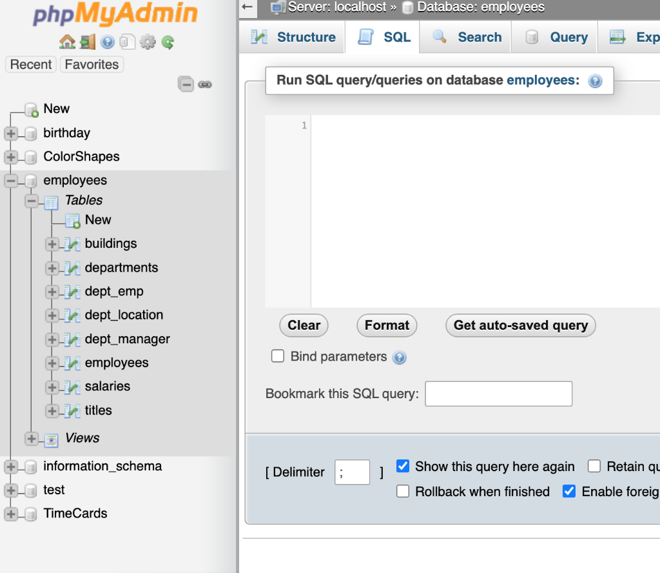Enable the Bind parameters checkbox
This screenshot has width=660, height=573.
pyautogui.click(x=277, y=356)
